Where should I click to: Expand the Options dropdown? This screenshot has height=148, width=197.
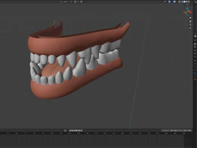tap(188, 5)
